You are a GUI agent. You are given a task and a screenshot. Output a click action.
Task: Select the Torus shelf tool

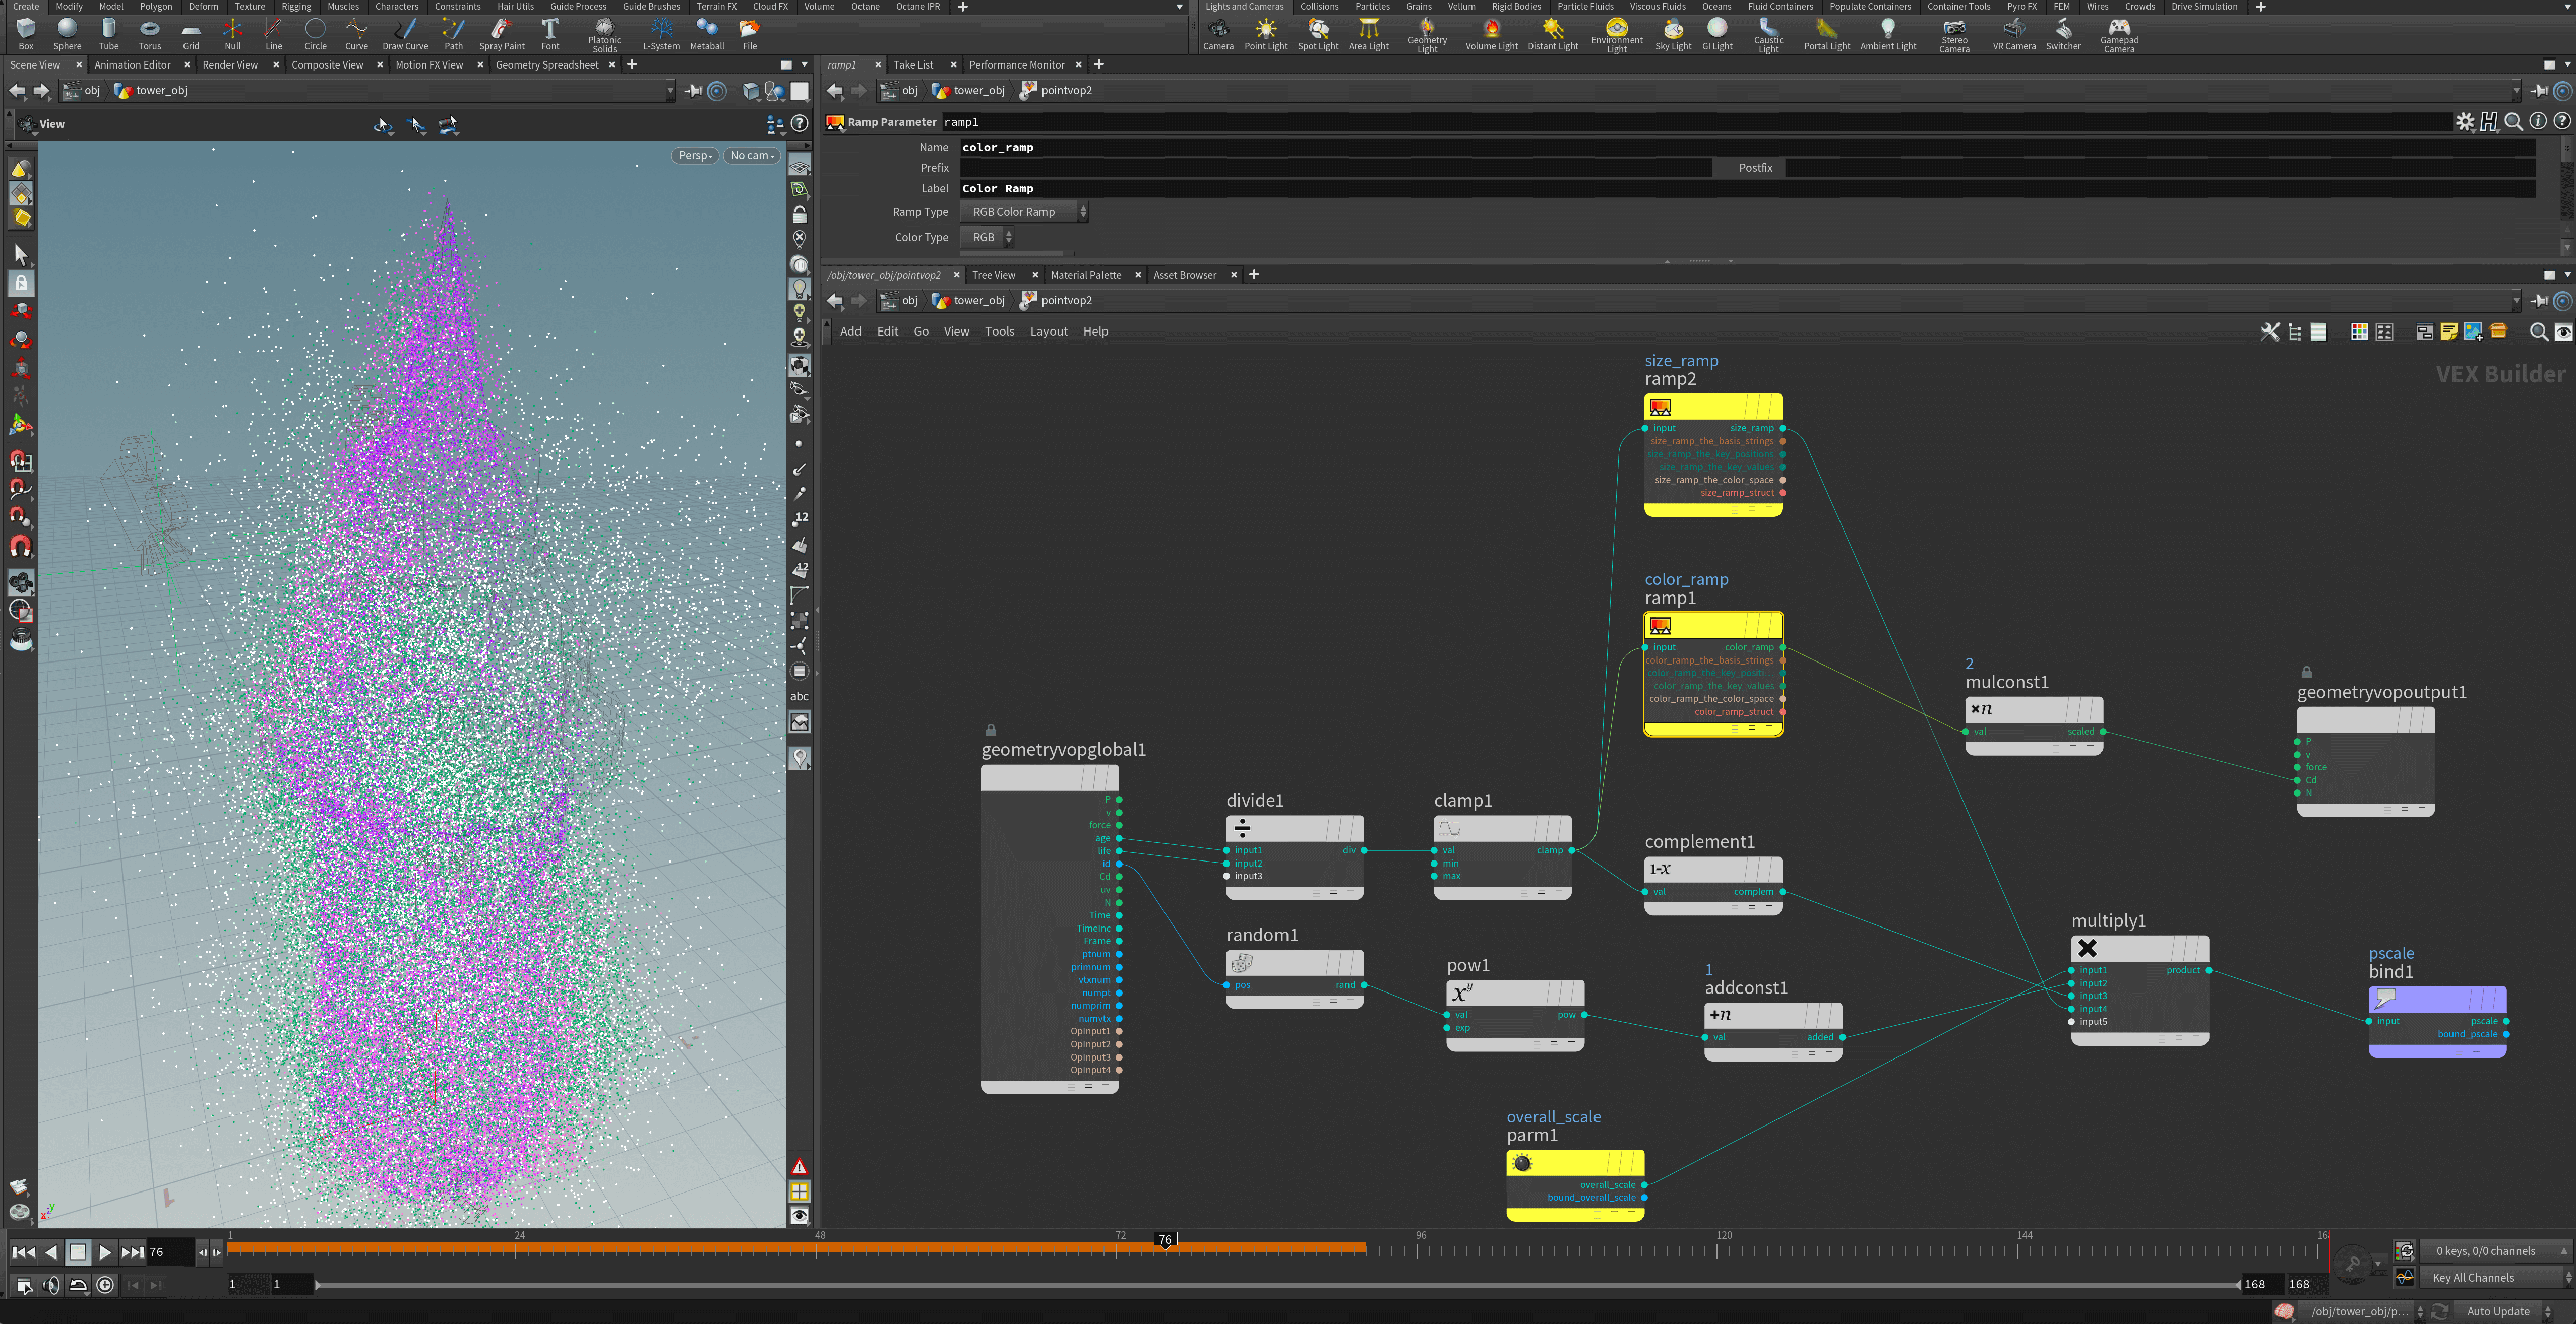tap(149, 31)
